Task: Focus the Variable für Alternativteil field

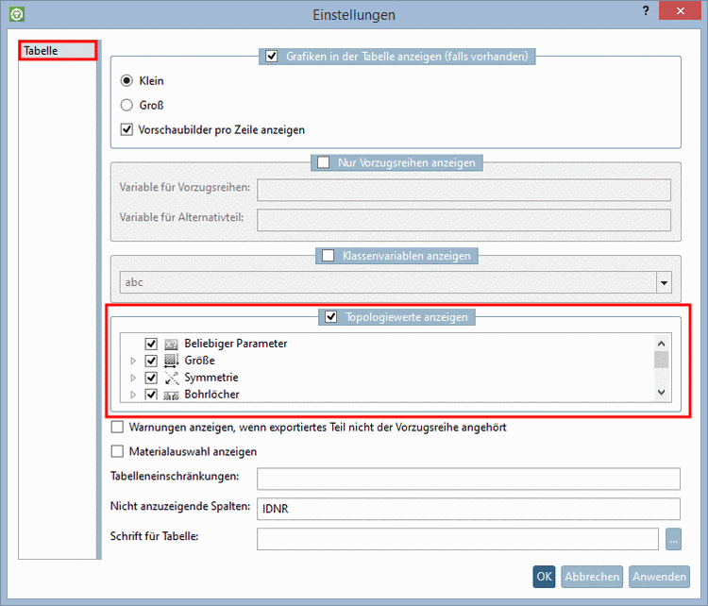Action: pos(464,220)
